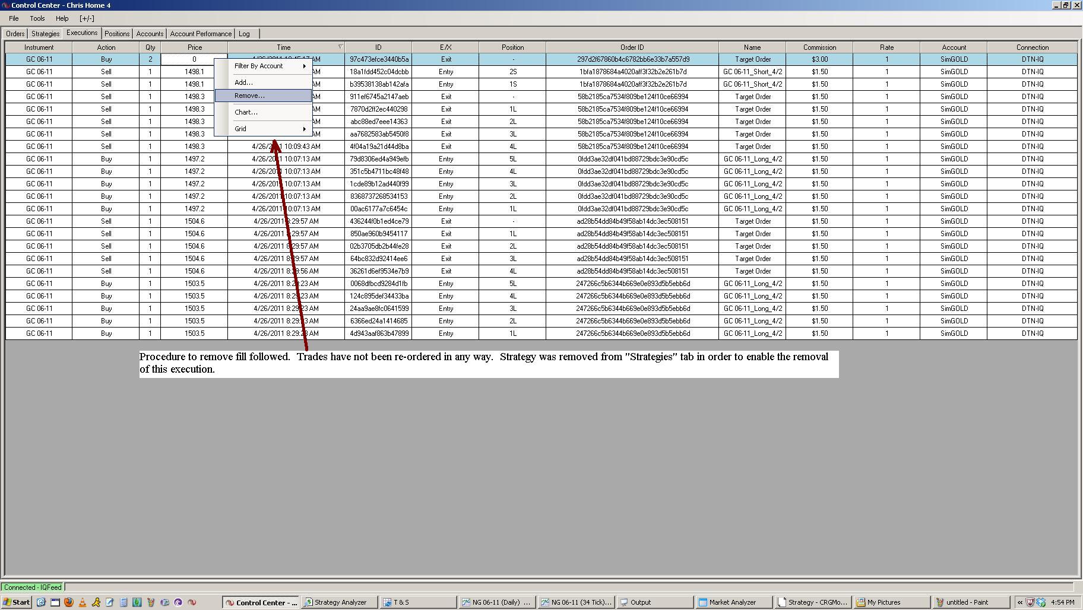The height and width of the screenshot is (610, 1083).
Task: Select ID cell 4d943aaf863b47899
Action: pyautogui.click(x=378, y=333)
